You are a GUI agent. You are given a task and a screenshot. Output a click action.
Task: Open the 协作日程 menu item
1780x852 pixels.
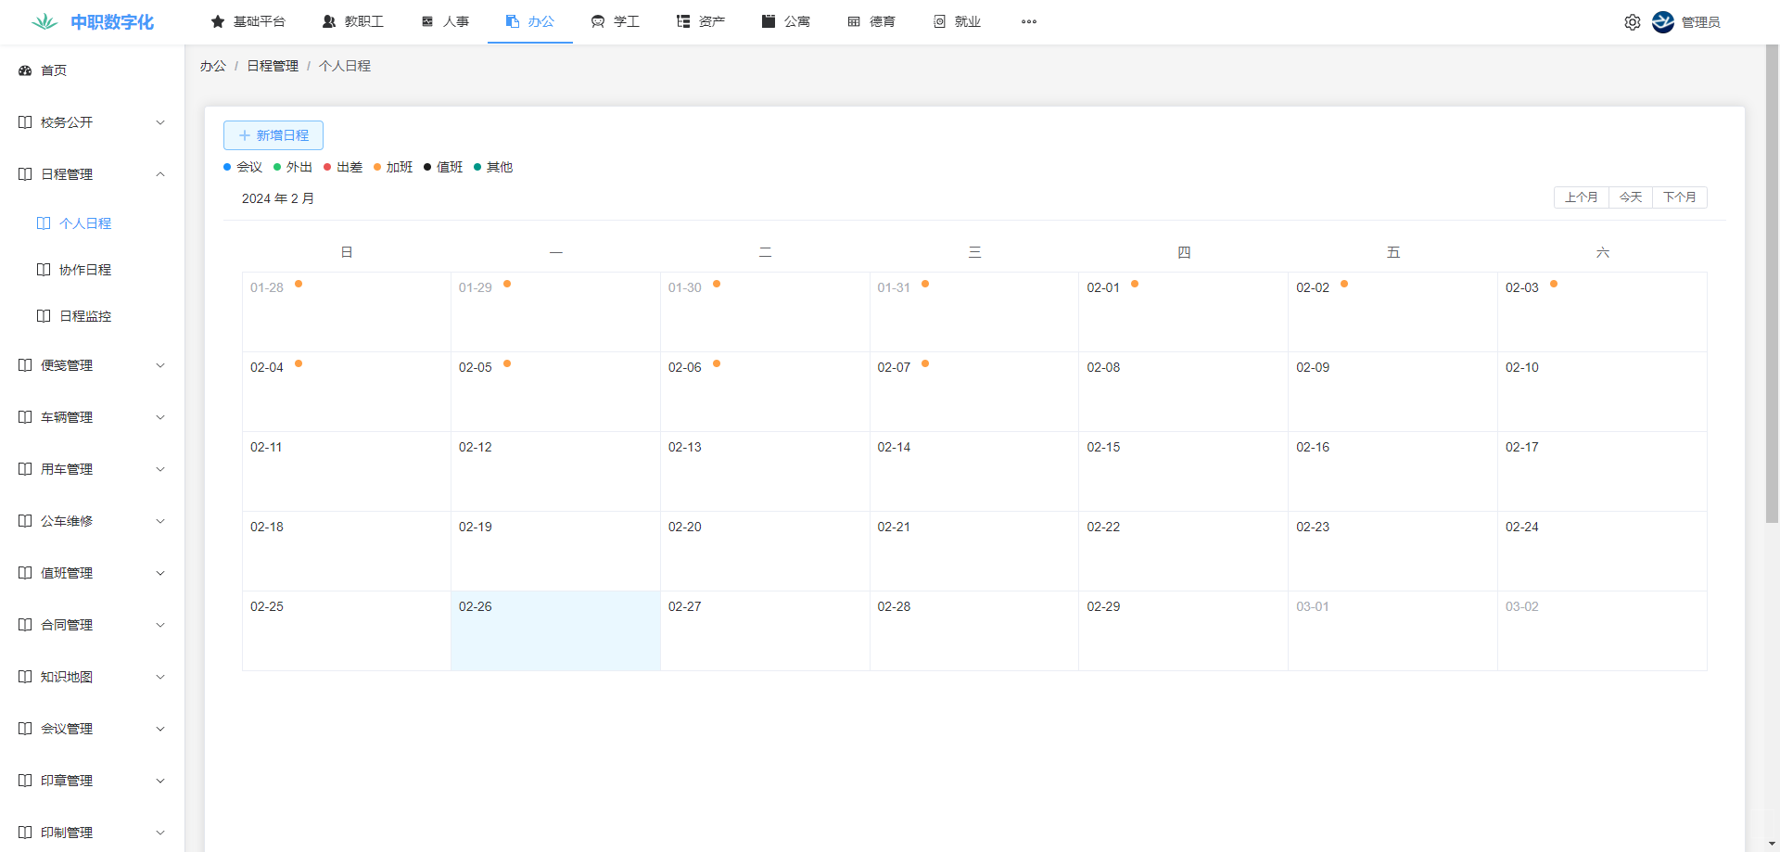tap(84, 270)
